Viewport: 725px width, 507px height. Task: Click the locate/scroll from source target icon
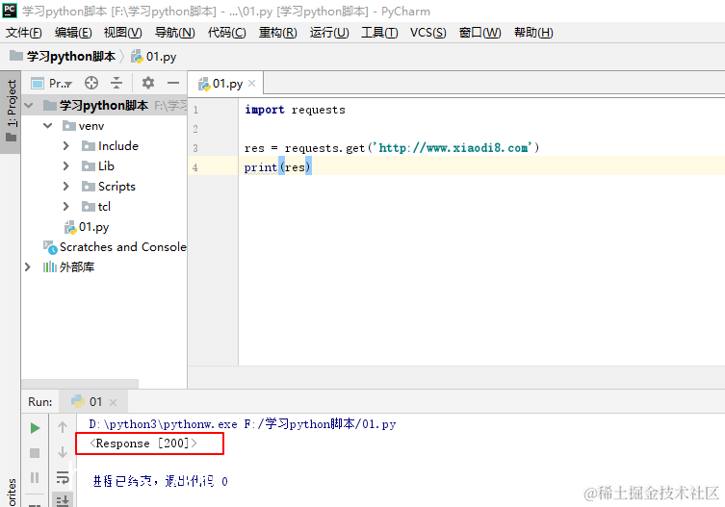tap(91, 83)
